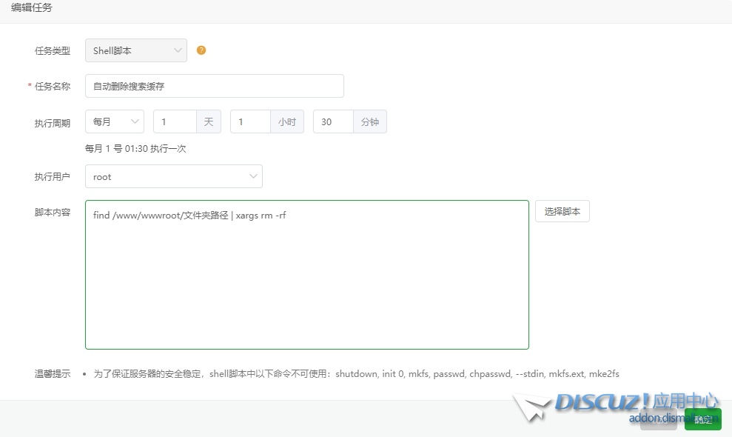Open the root execution user dropdown

[x=174, y=176]
